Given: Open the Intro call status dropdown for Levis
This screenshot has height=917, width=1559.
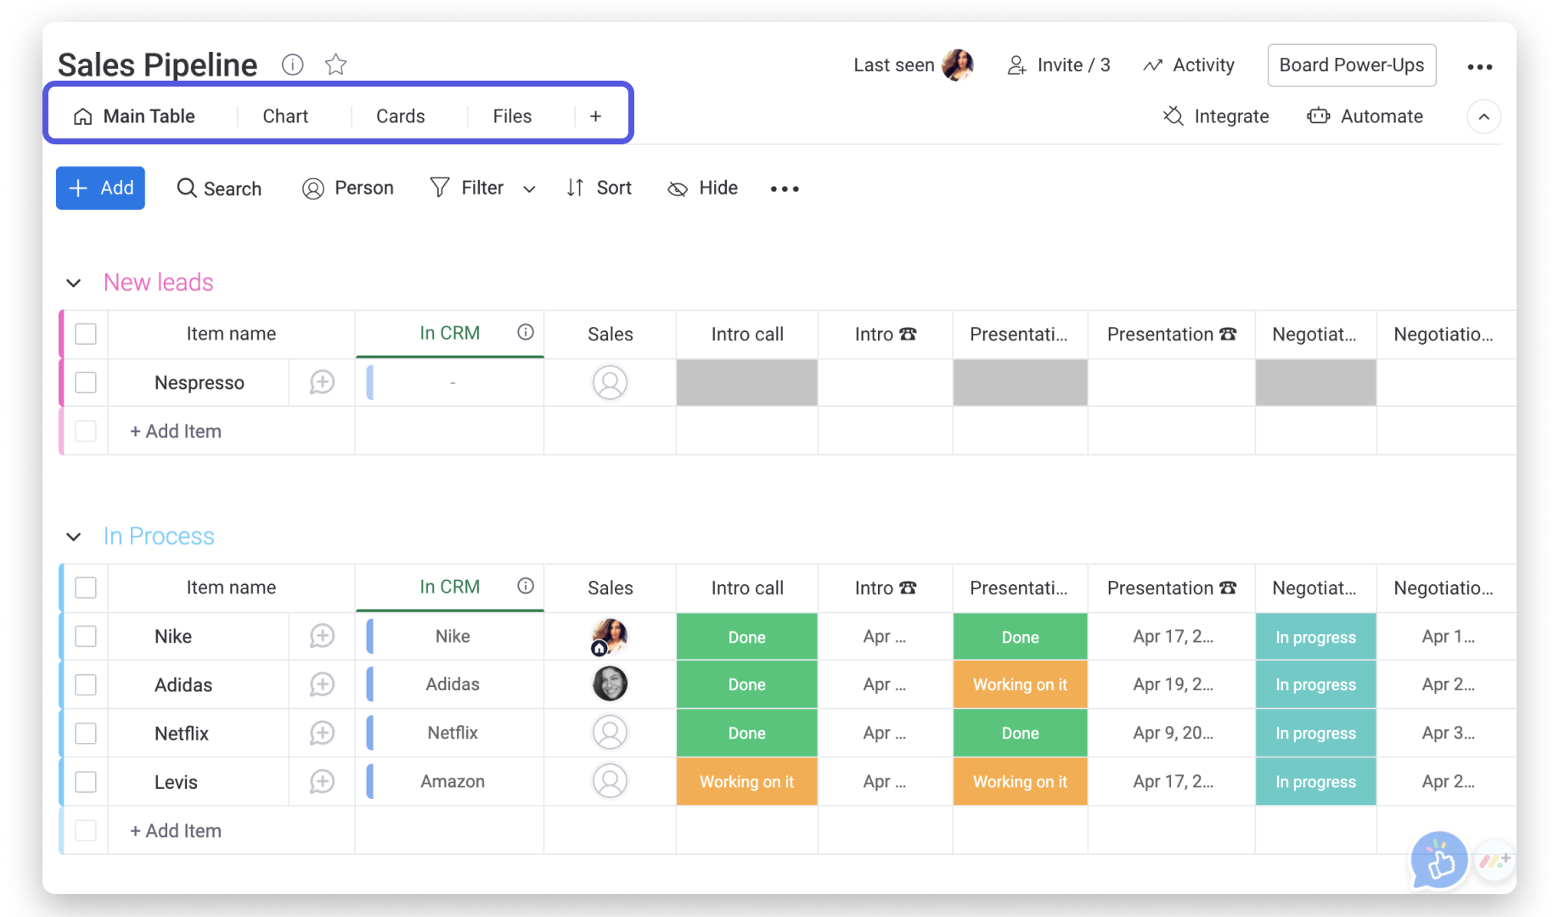Looking at the screenshot, I should (x=747, y=781).
